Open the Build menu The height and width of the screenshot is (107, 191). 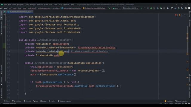pyautogui.click(x=46, y=4)
